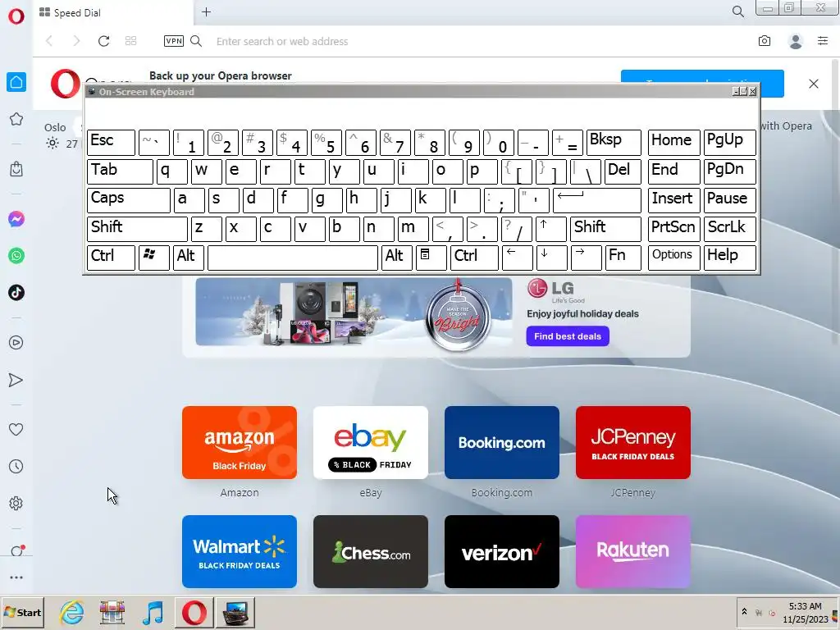Expand hidden system tray icons
The height and width of the screenshot is (630, 840).
(x=744, y=612)
